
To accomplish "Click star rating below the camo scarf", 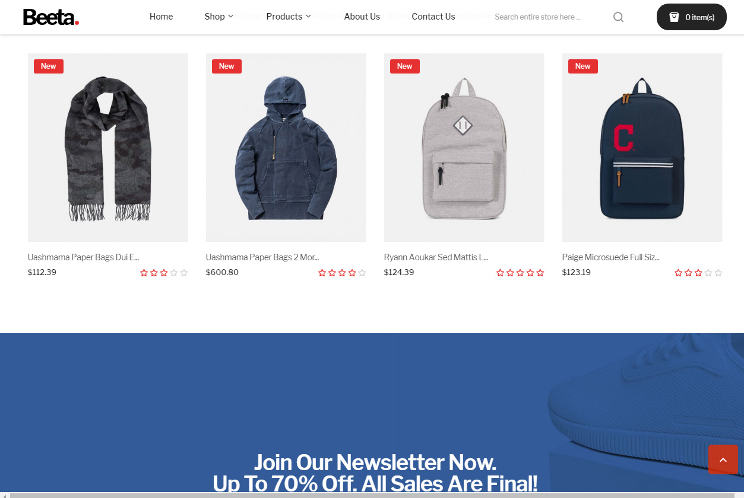I will click(x=164, y=273).
